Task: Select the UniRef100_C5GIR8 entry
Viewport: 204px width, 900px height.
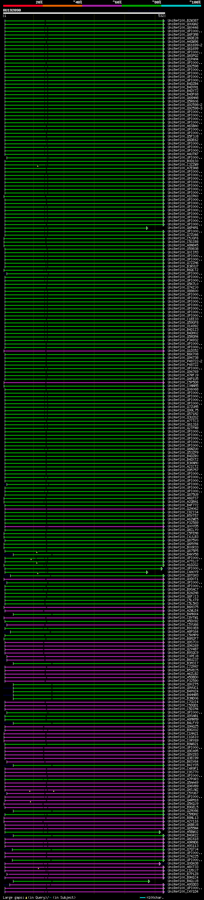Action: coord(183,242)
